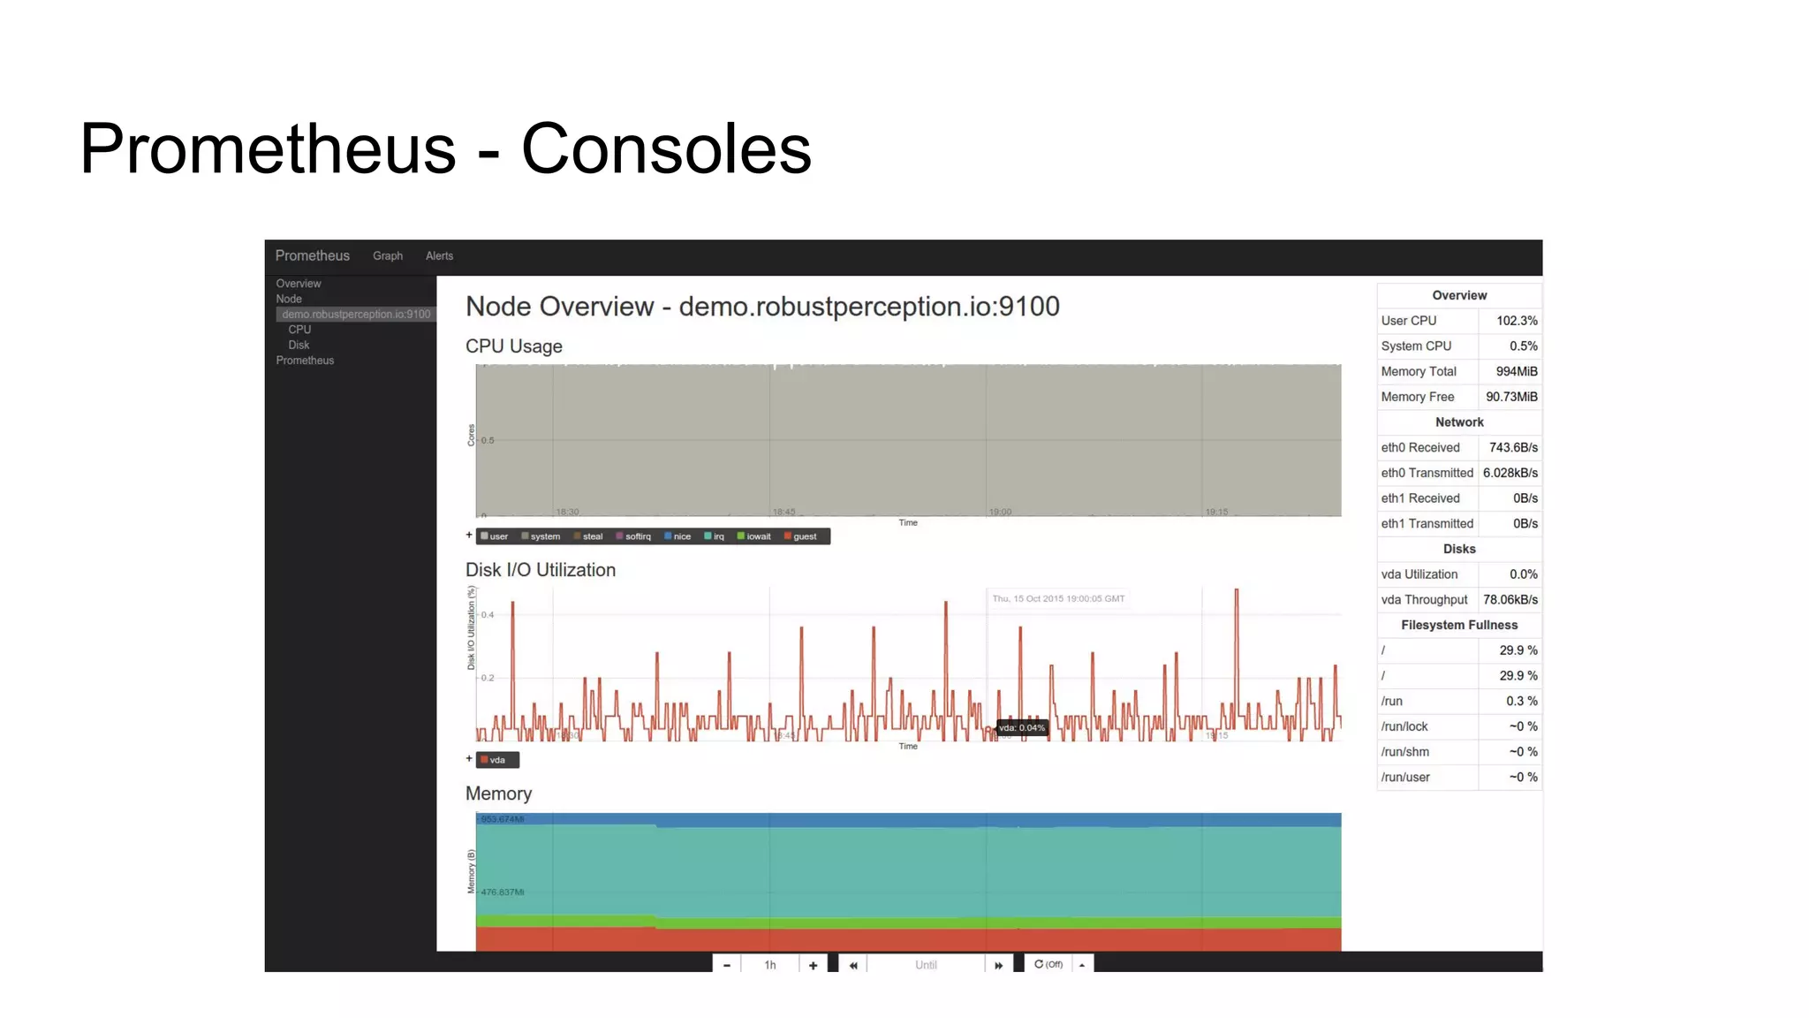Click the Until end time field

(925, 965)
